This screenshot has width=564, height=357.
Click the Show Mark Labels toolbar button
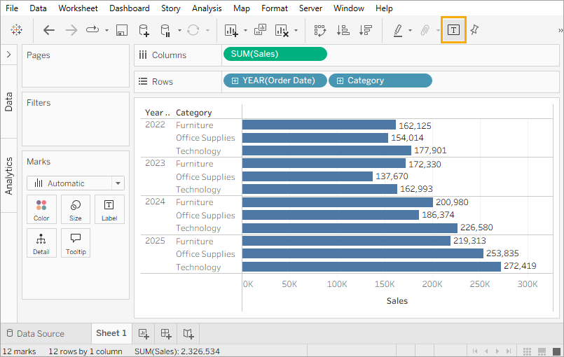click(x=453, y=30)
